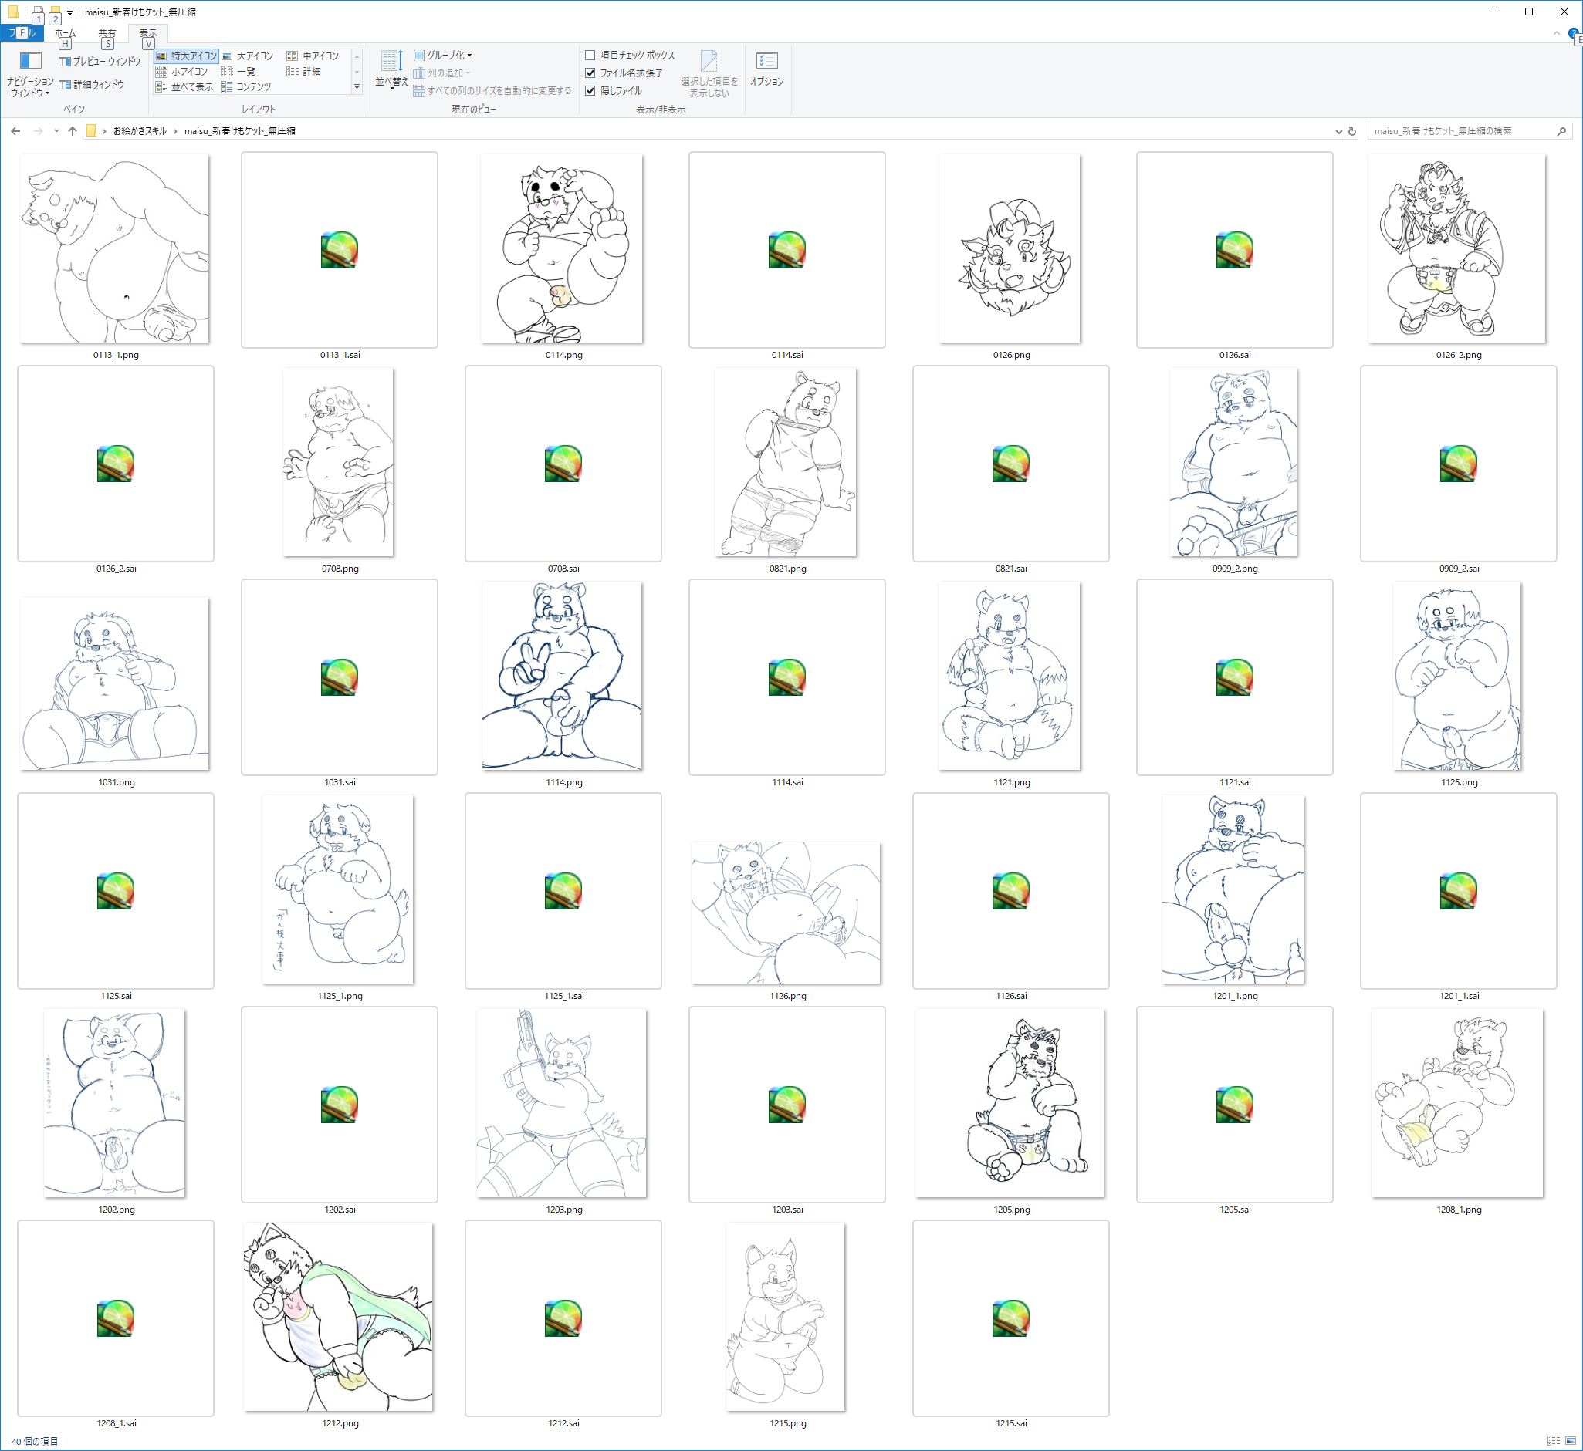
Task: Open the Options icon in ribbon
Action: [x=766, y=61]
